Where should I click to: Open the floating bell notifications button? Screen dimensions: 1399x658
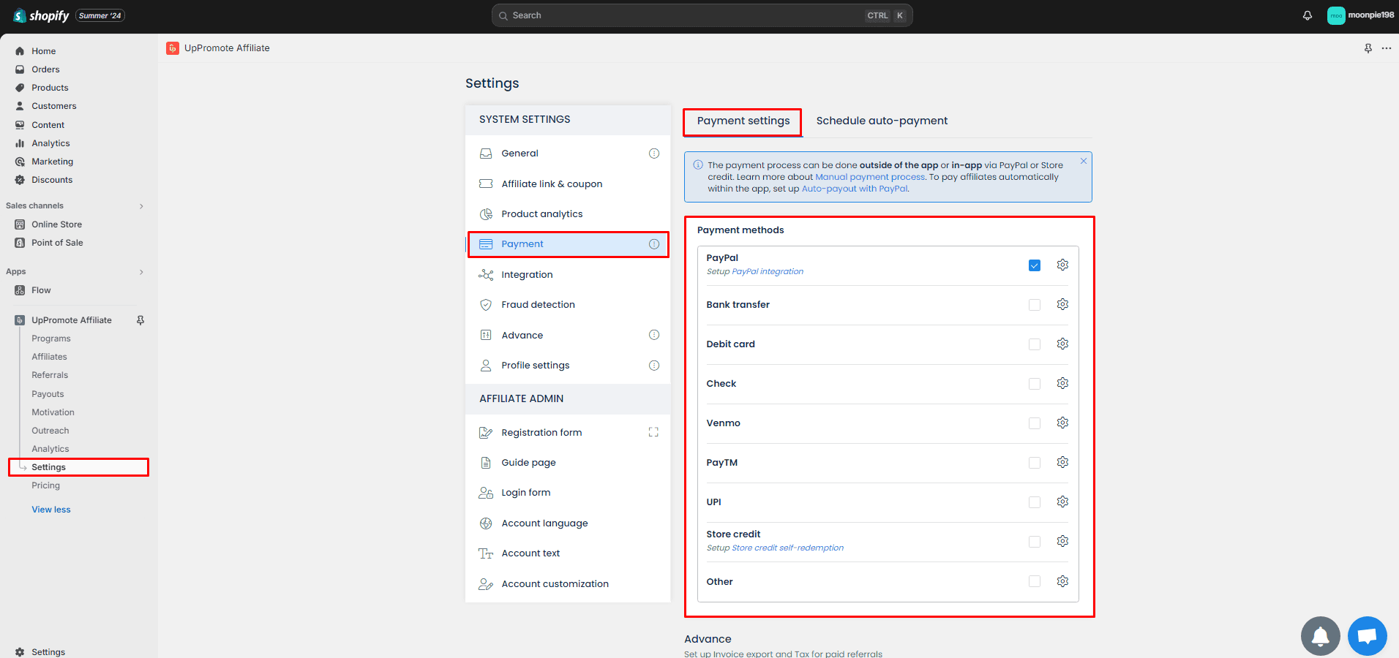coord(1321,636)
